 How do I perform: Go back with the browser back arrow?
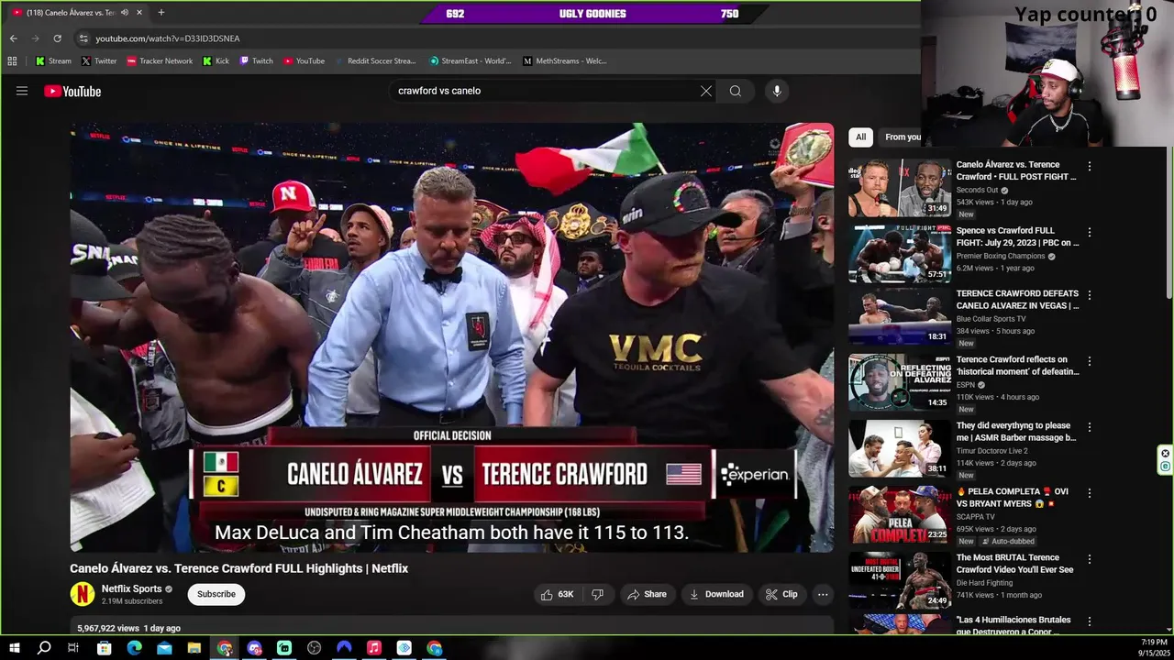[14, 38]
